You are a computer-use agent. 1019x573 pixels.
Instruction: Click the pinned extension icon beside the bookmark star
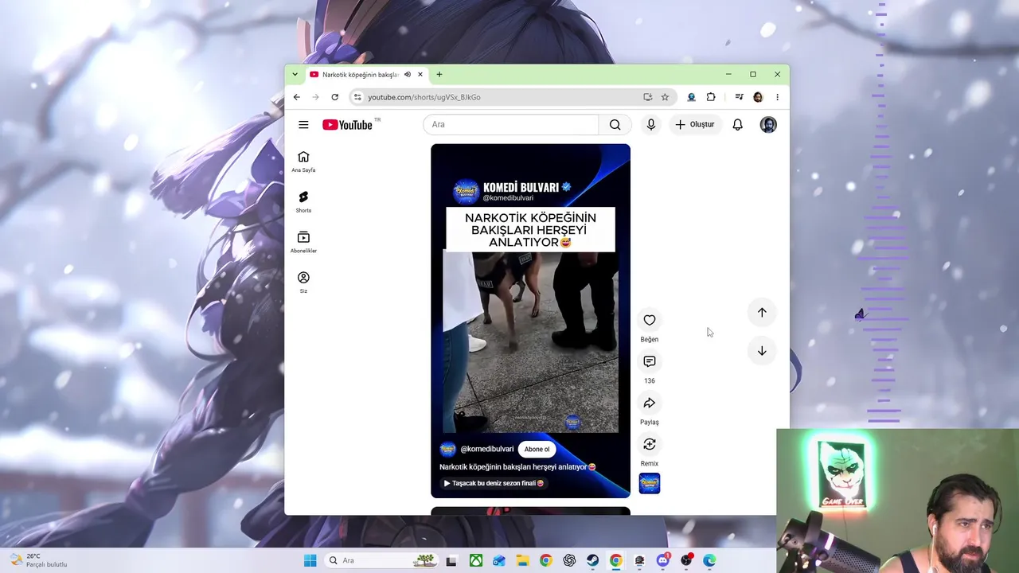coord(691,97)
